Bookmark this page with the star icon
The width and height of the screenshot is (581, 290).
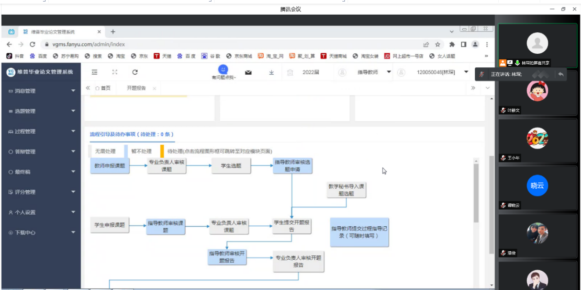438,44
